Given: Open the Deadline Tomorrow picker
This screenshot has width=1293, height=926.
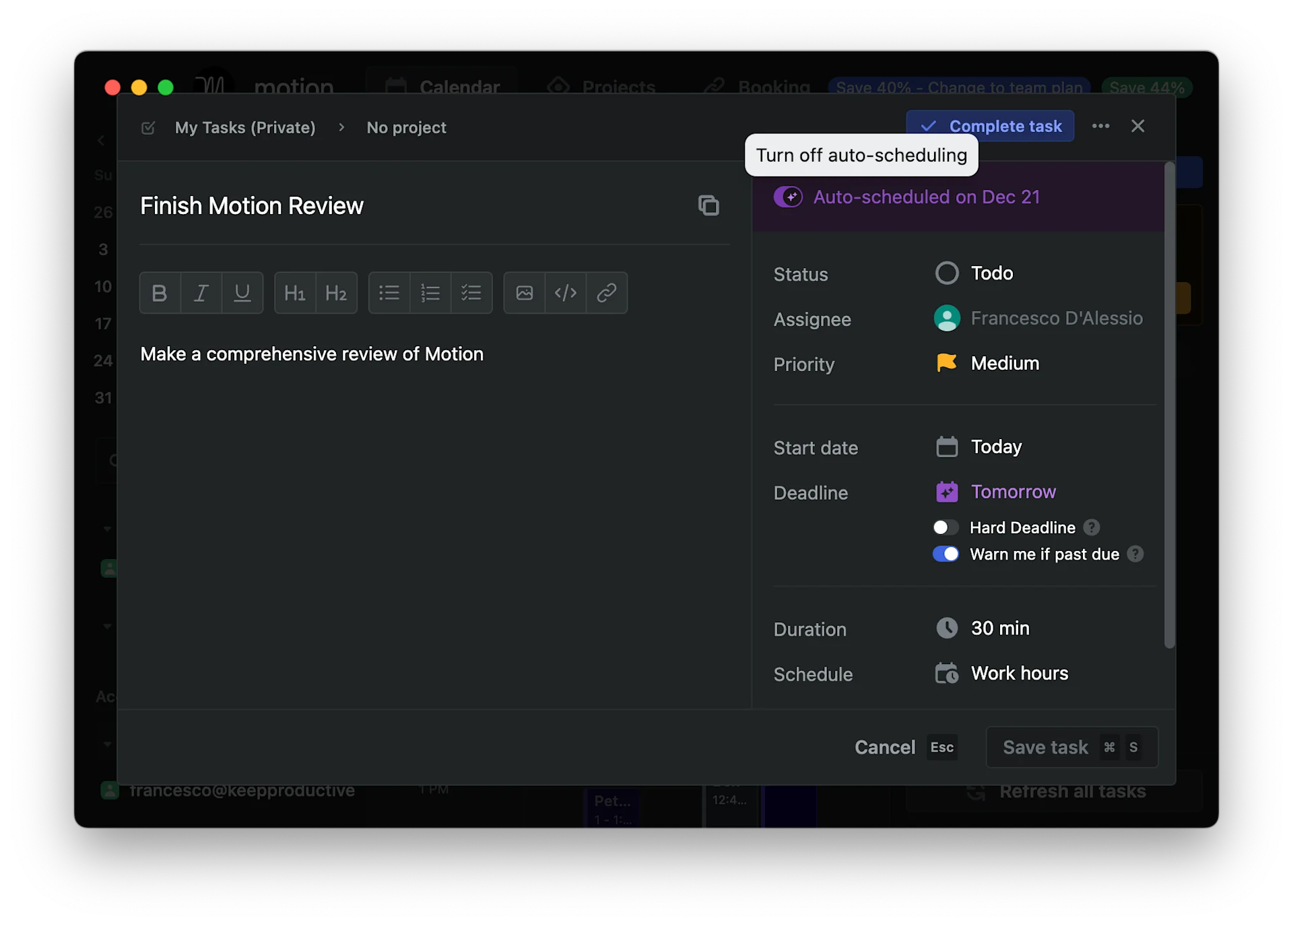Looking at the screenshot, I should (x=996, y=492).
